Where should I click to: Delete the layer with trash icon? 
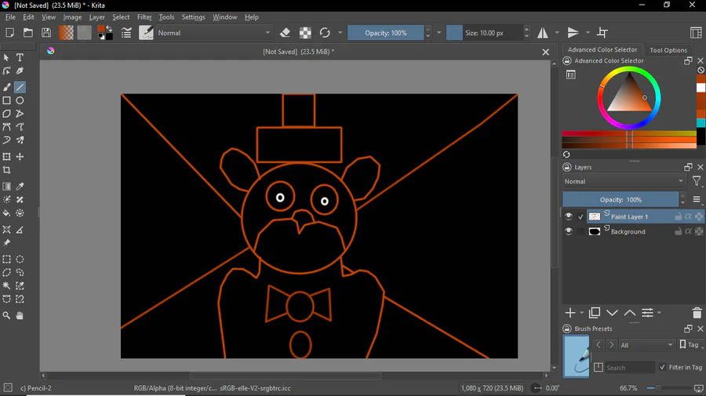click(x=697, y=313)
